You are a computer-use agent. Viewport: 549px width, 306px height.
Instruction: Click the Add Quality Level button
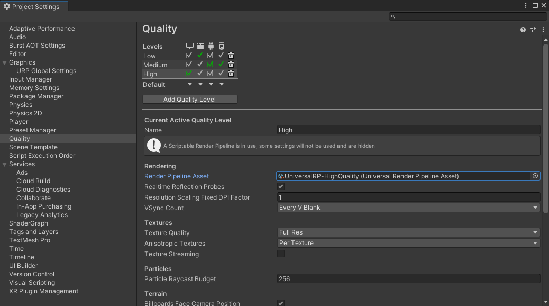pyautogui.click(x=190, y=99)
